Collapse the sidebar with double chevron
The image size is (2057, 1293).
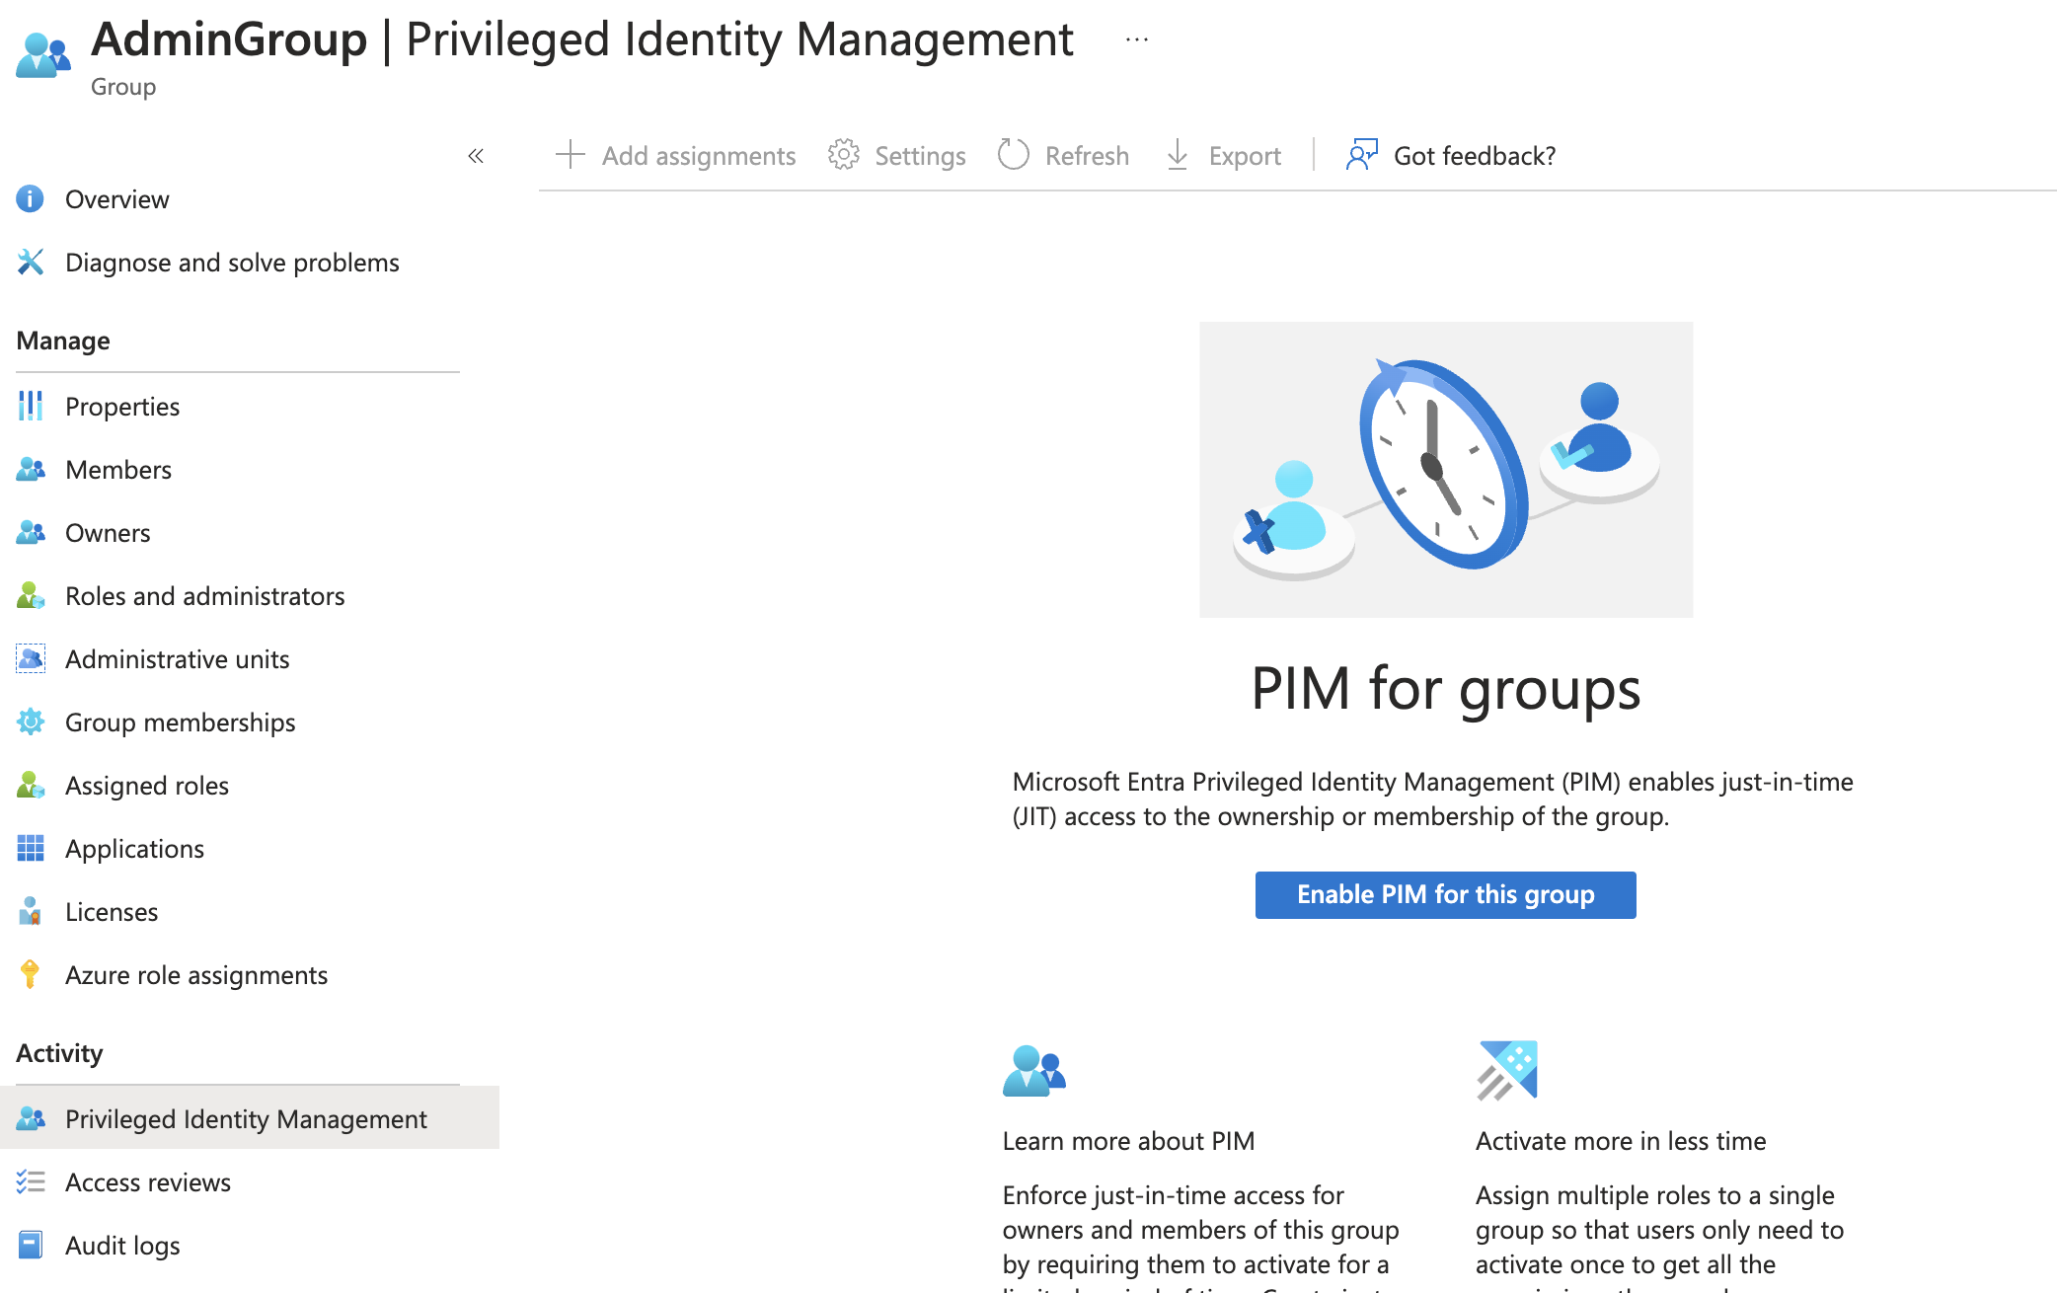point(476,156)
